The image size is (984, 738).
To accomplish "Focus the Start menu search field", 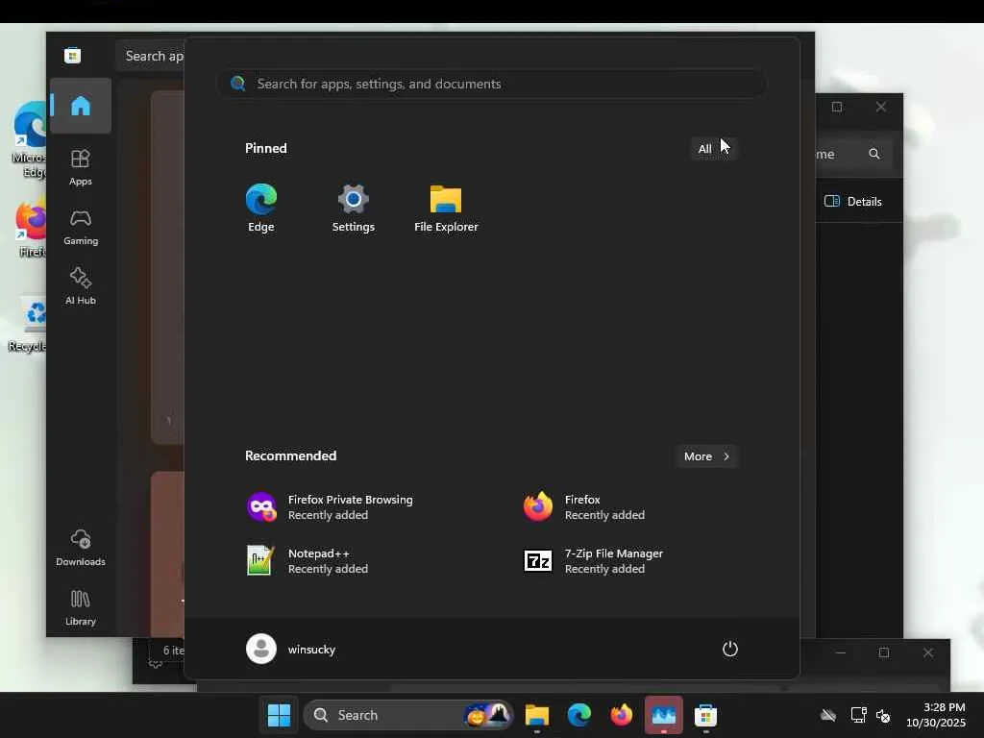I will tap(492, 84).
